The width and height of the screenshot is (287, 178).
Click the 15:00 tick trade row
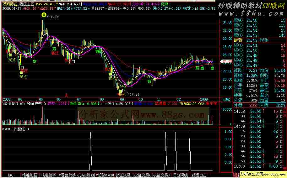(259, 166)
